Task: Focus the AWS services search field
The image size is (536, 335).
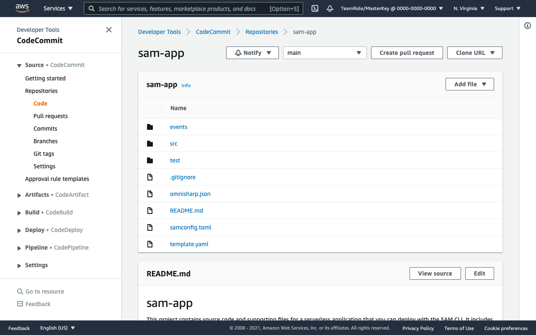Action: [x=194, y=8]
